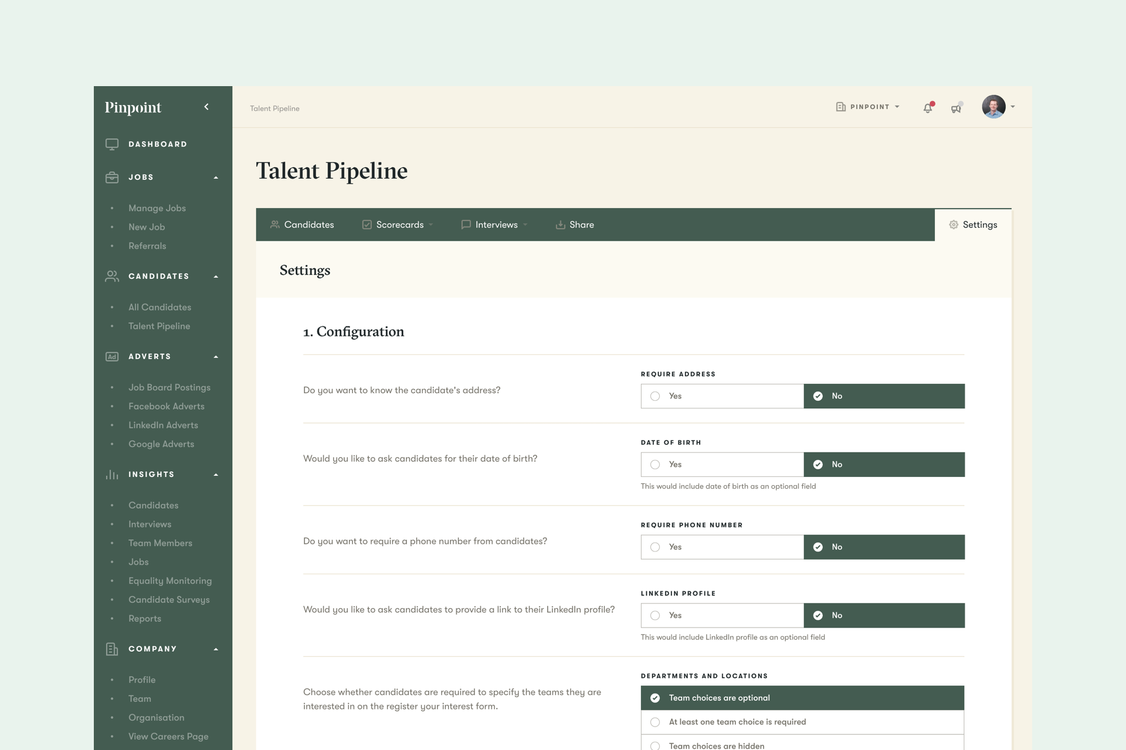Image resolution: width=1126 pixels, height=750 pixels.
Task: Expand the Interviews dropdown
Action: pyautogui.click(x=494, y=224)
